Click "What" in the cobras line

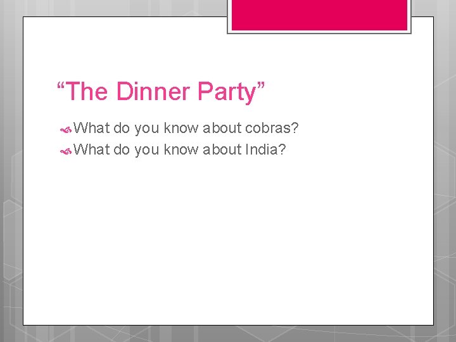click(92, 129)
